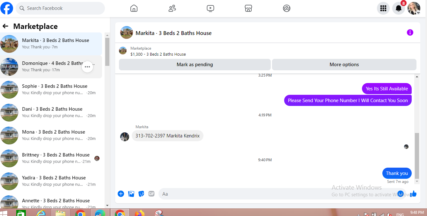Click 'Yes Its Still Available' message bubble
The height and width of the screenshot is (216, 427).
point(387,89)
